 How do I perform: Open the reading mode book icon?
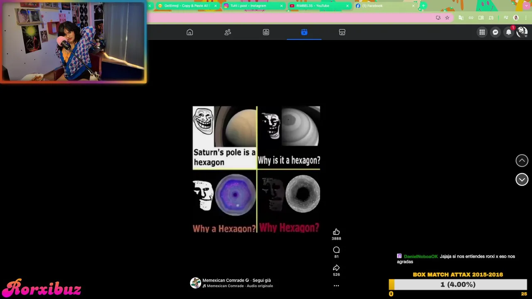coord(481,18)
